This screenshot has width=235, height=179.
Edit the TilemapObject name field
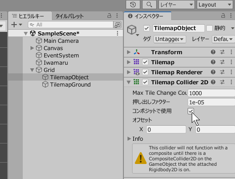coord(179,28)
